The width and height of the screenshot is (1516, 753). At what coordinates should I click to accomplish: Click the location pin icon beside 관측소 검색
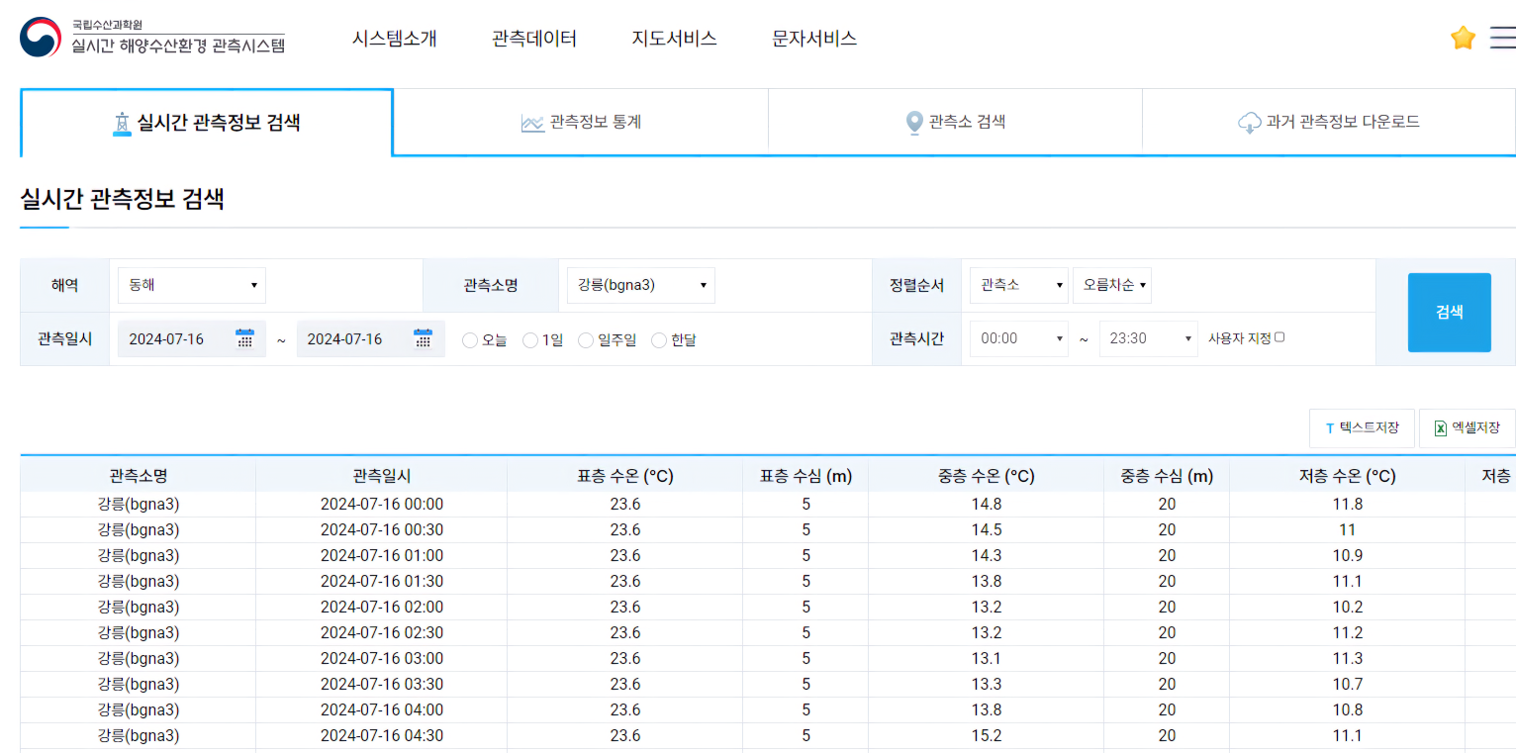(914, 123)
